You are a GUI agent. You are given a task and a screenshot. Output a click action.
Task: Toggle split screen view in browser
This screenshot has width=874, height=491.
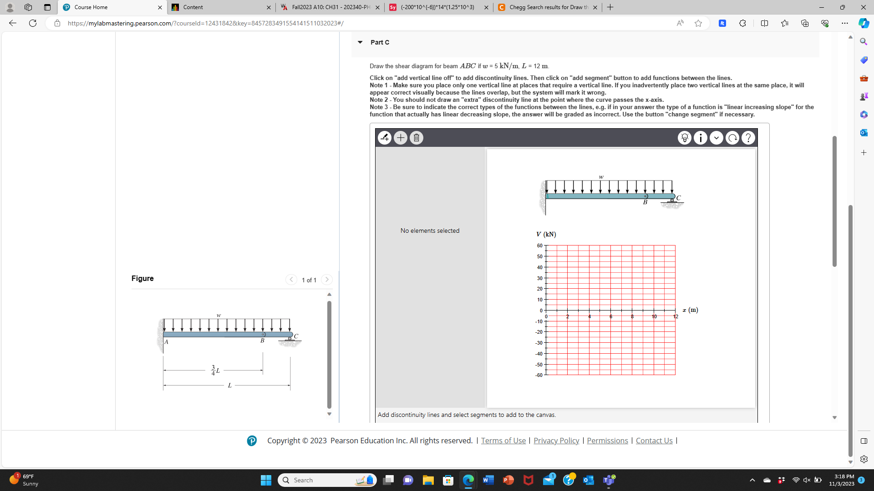pyautogui.click(x=764, y=23)
